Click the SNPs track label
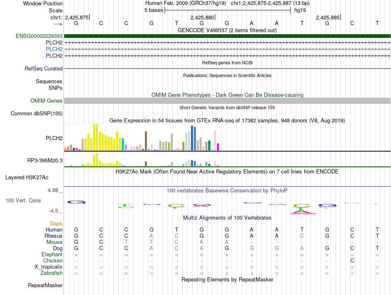 point(56,88)
